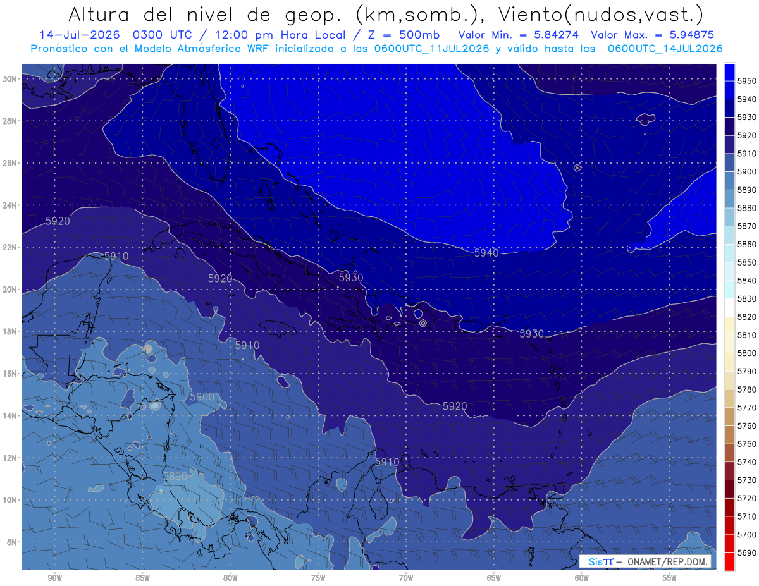Click the 12N latitude axis label
Image resolution: width=759 pixels, height=586 pixels.
(x=9, y=458)
